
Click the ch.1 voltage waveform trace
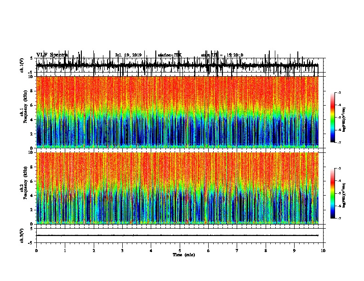pyautogui.click(x=177, y=66)
